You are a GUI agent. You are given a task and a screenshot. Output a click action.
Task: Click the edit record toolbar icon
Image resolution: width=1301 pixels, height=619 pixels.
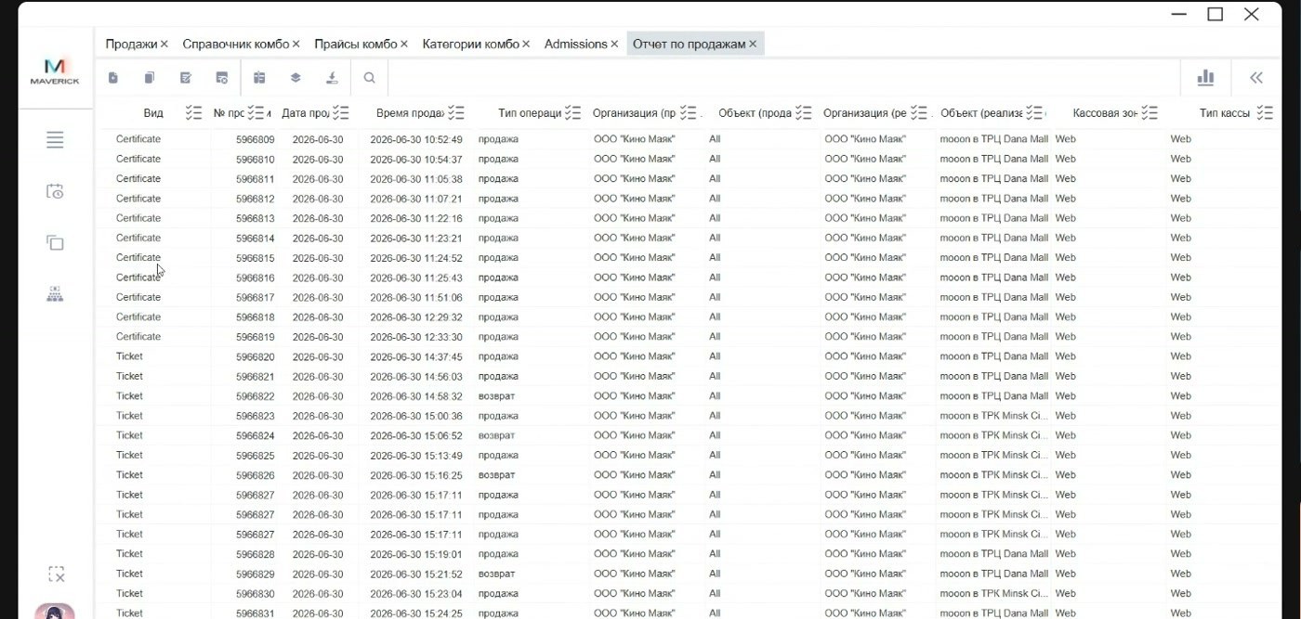click(x=186, y=78)
